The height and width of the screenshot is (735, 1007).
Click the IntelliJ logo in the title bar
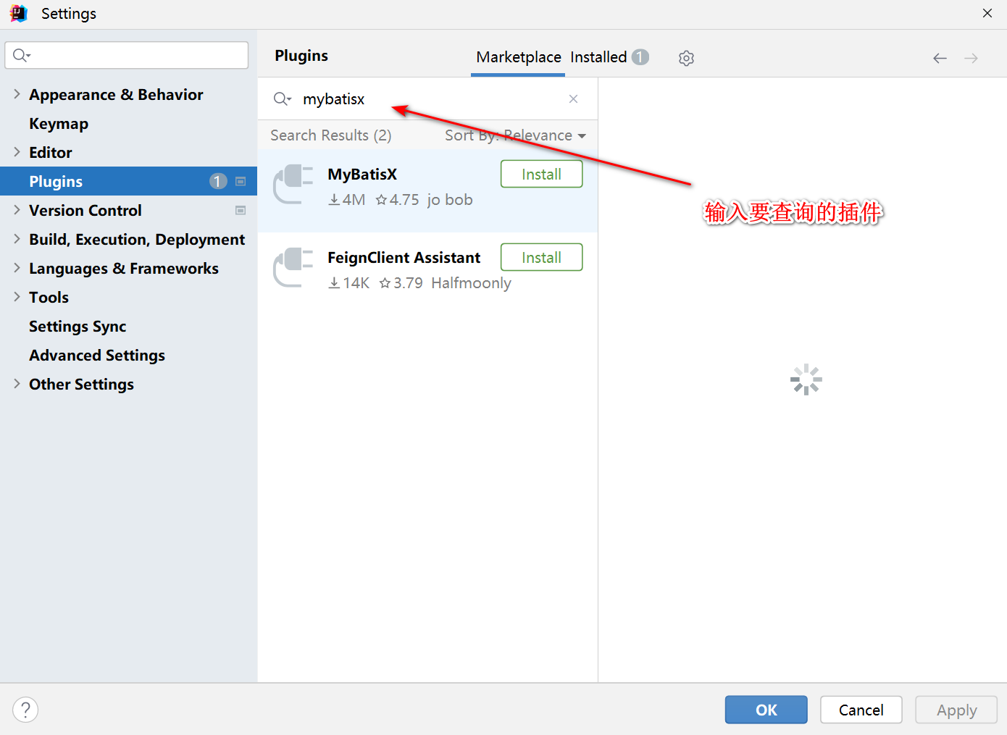tap(19, 13)
